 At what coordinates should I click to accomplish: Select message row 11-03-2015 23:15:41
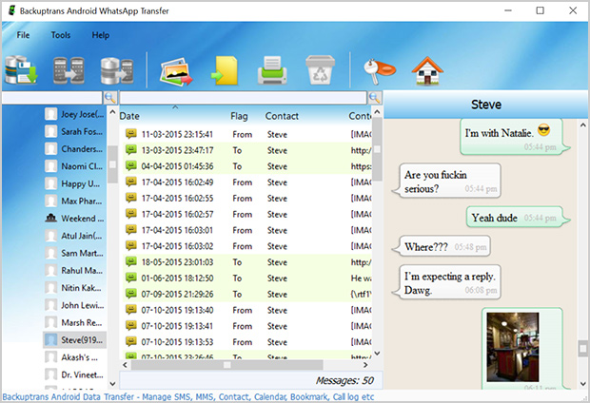[247, 134]
